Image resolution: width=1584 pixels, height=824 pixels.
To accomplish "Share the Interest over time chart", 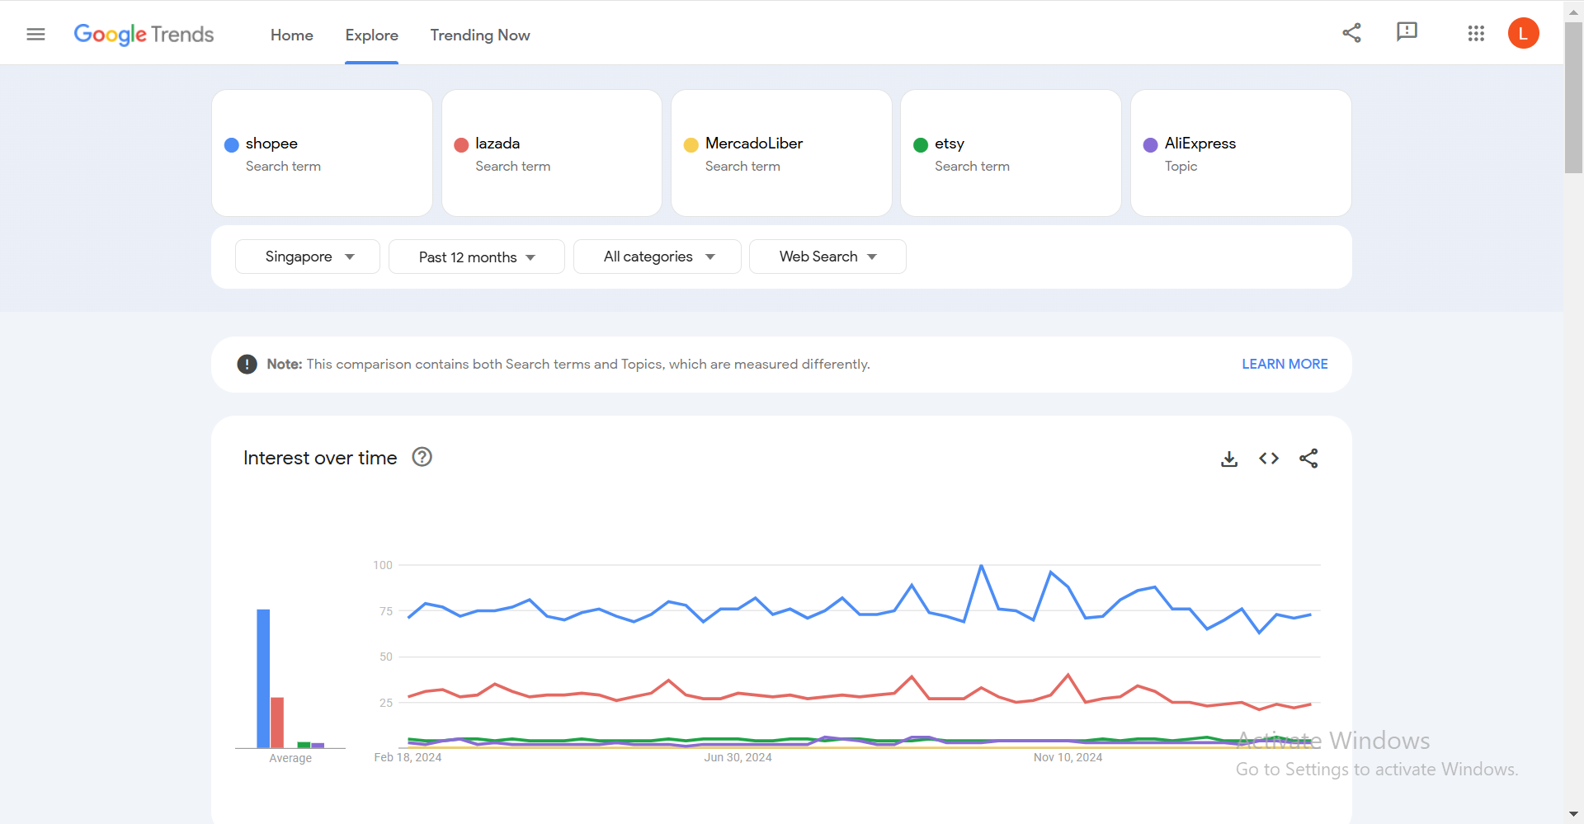I will coord(1308,459).
